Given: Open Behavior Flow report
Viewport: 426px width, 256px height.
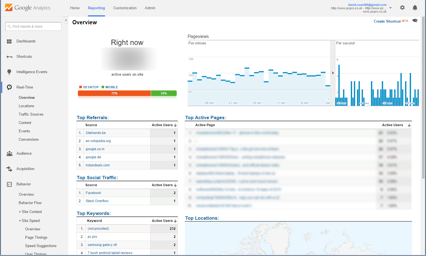Looking at the screenshot, I should [30, 203].
